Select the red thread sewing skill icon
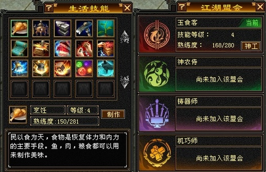 pyautogui.click(x=84, y=48)
